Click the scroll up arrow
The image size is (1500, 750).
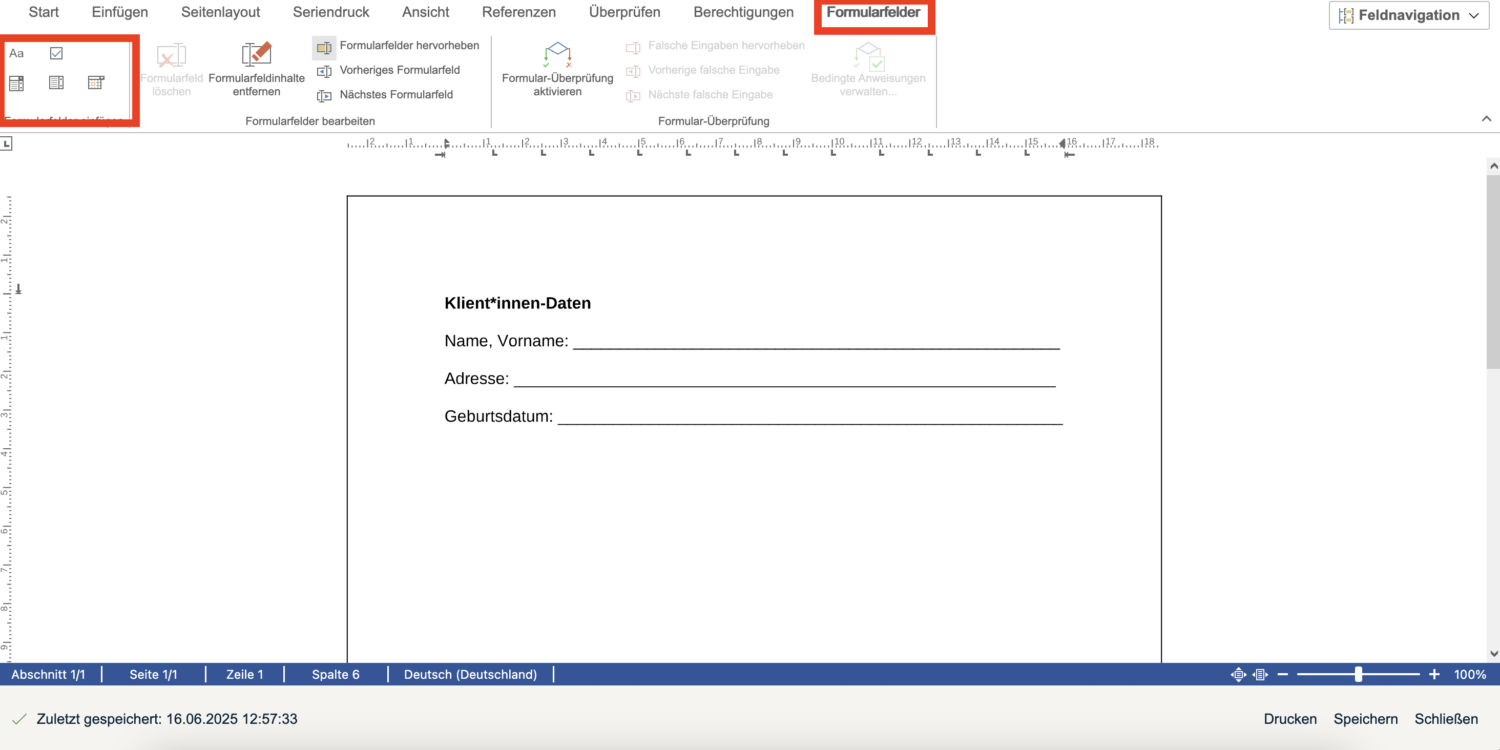coord(1493,166)
